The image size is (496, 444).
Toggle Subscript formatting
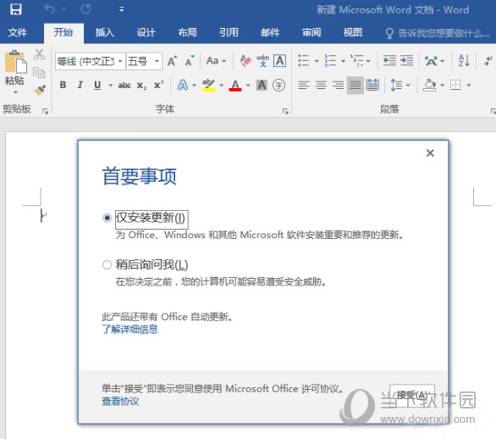click(x=141, y=86)
